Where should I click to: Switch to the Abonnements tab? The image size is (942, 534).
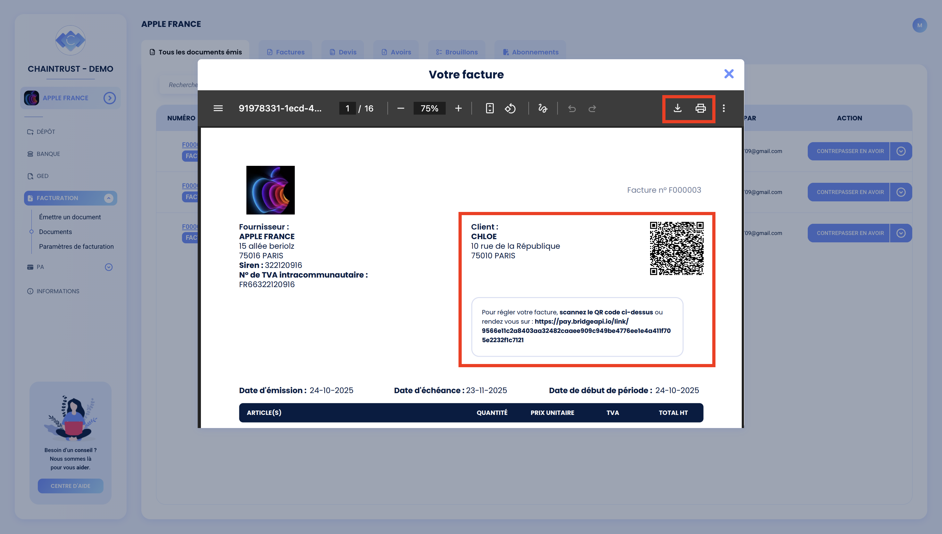tap(530, 52)
